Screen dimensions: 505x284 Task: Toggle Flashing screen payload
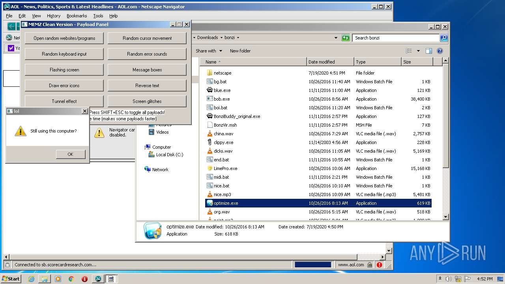64,70
